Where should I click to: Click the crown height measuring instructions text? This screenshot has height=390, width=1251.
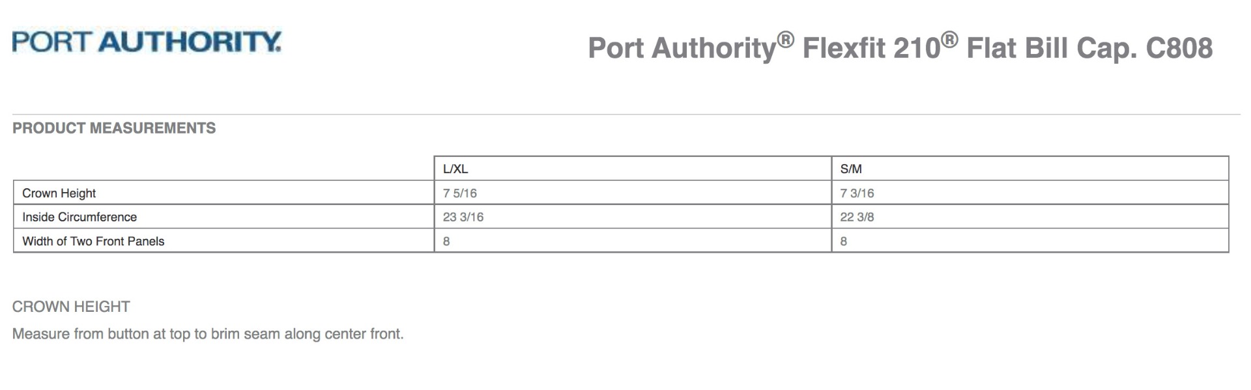tap(208, 334)
